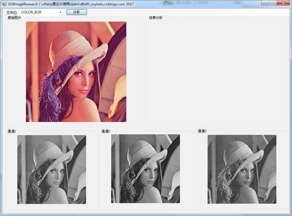Expand the COLOR_BGR combo box arrow

click(x=60, y=13)
